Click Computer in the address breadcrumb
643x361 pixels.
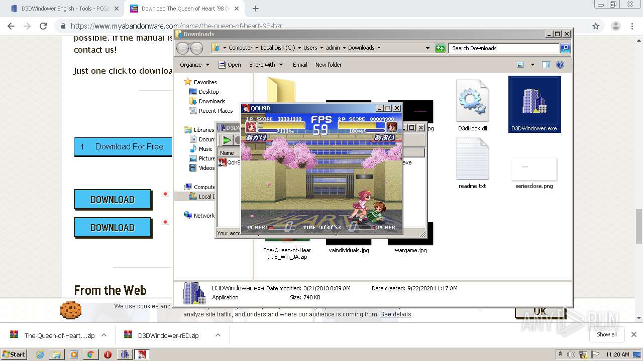(x=240, y=48)
